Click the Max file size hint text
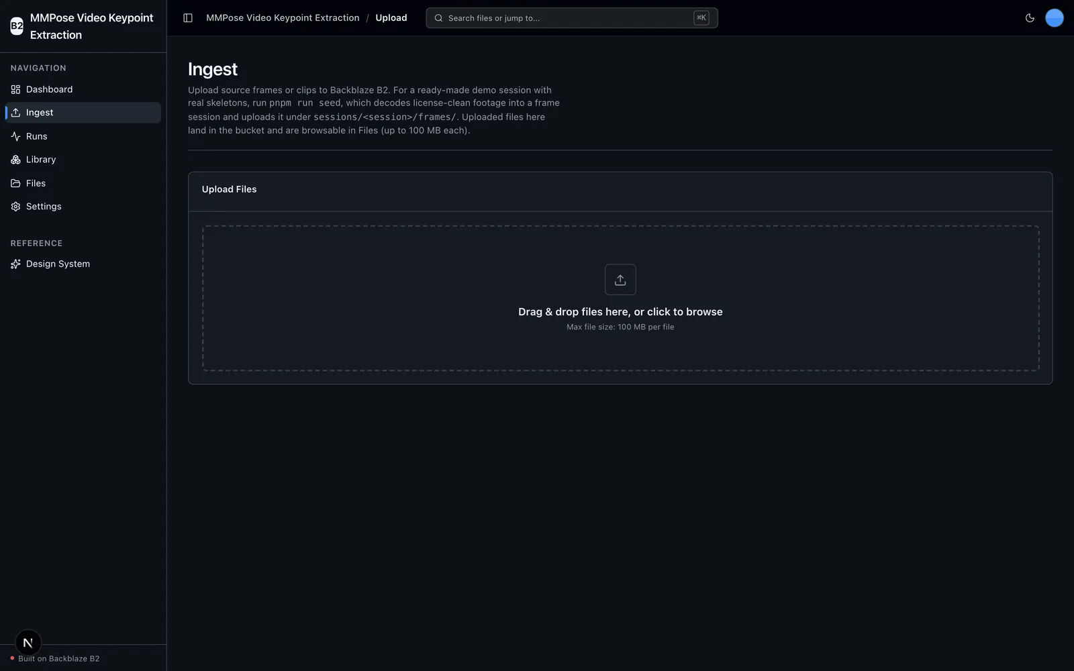Viewport: 1074px width, 671px height. 620,327
